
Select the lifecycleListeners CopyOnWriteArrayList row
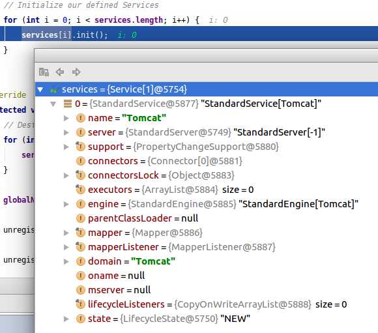pos(207,304)
